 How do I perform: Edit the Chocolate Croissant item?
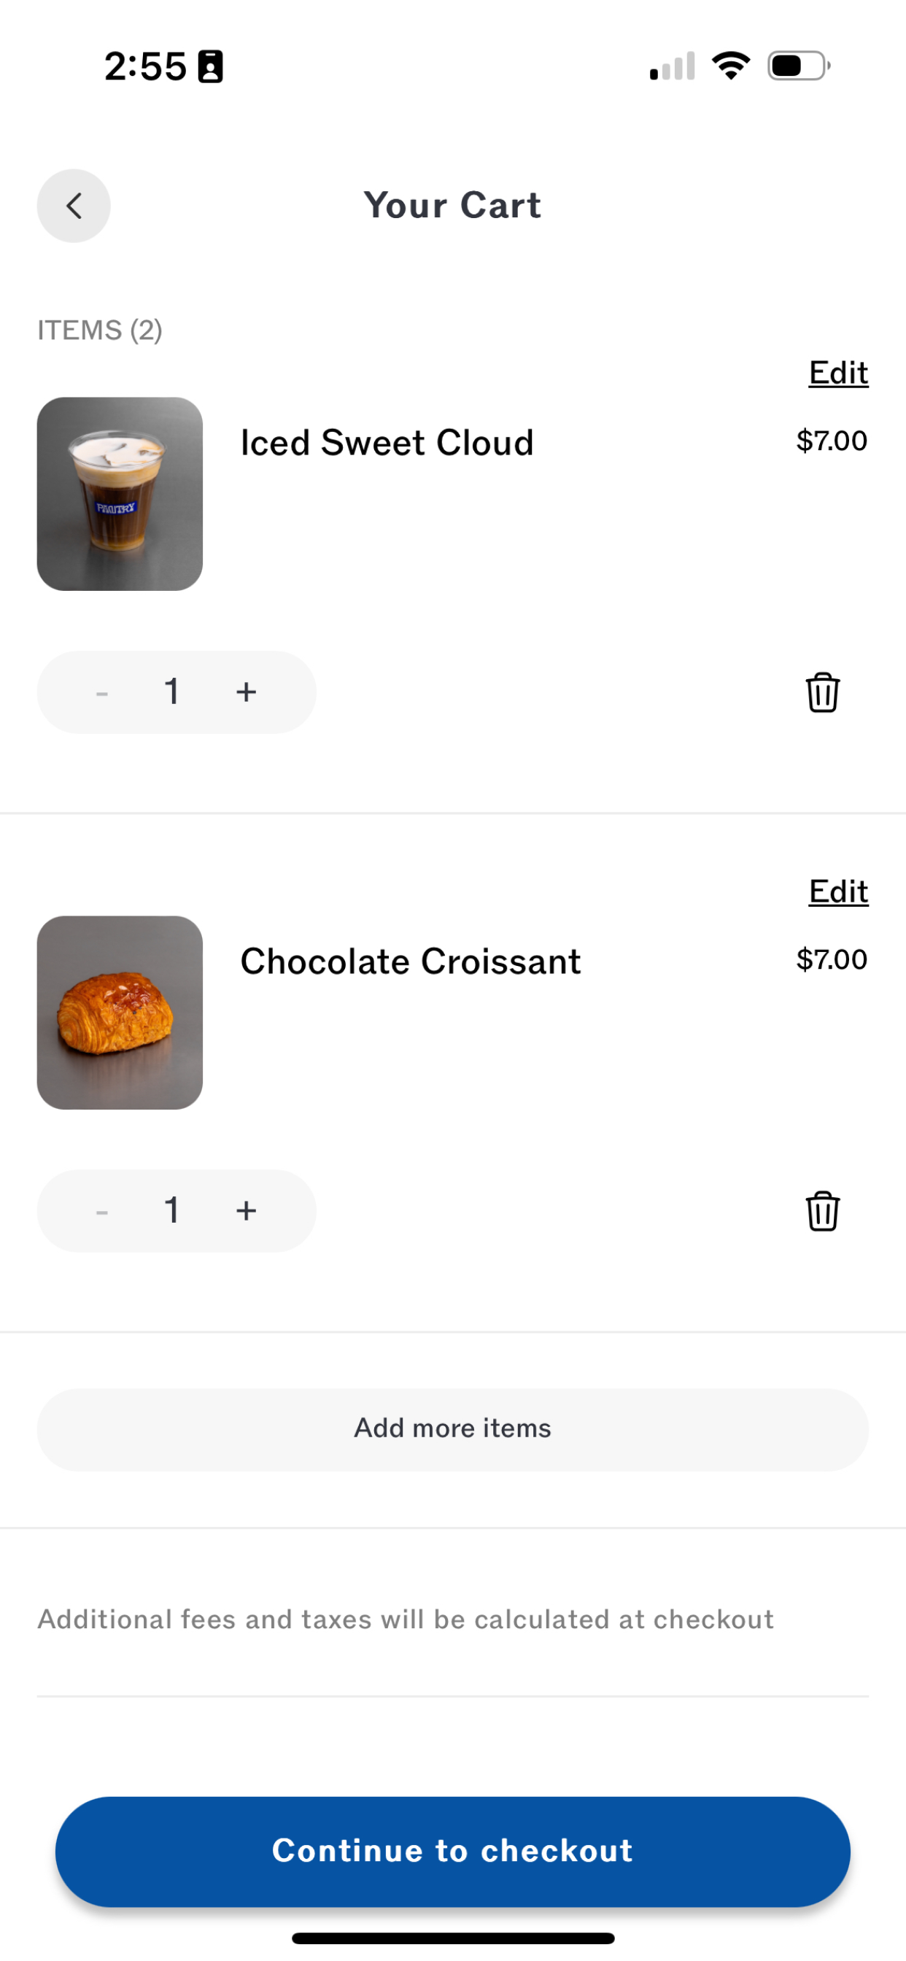838,891
